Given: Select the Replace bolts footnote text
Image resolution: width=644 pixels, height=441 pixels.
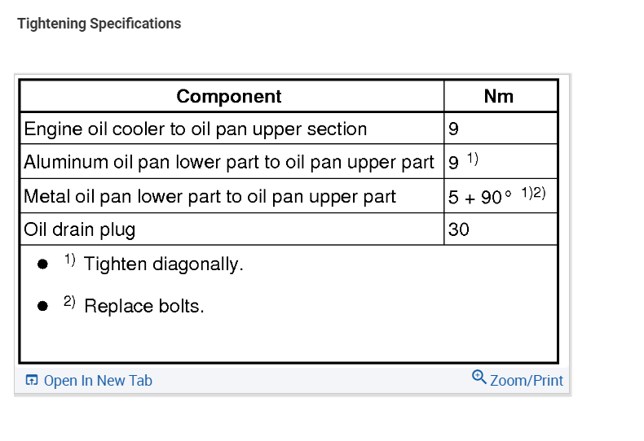Looking at the screenshot, I should [x=143, y=307].
